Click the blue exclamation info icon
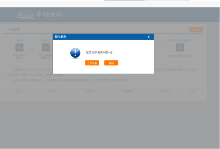This screenshot has width=220, height=149. pyautogui.click(x=75, y=53)
